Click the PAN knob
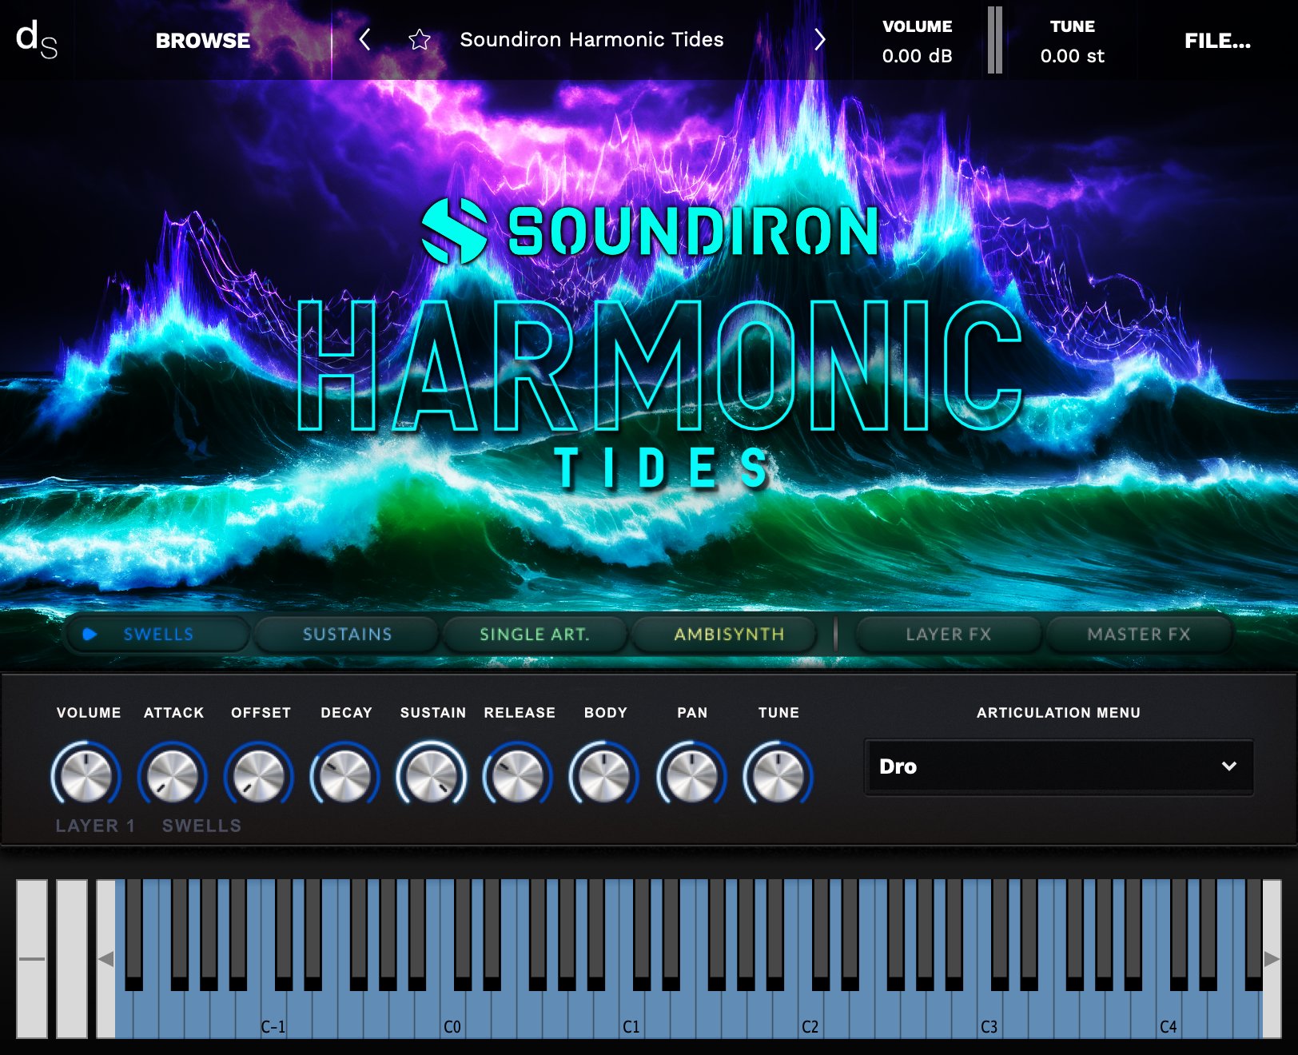 691,774
